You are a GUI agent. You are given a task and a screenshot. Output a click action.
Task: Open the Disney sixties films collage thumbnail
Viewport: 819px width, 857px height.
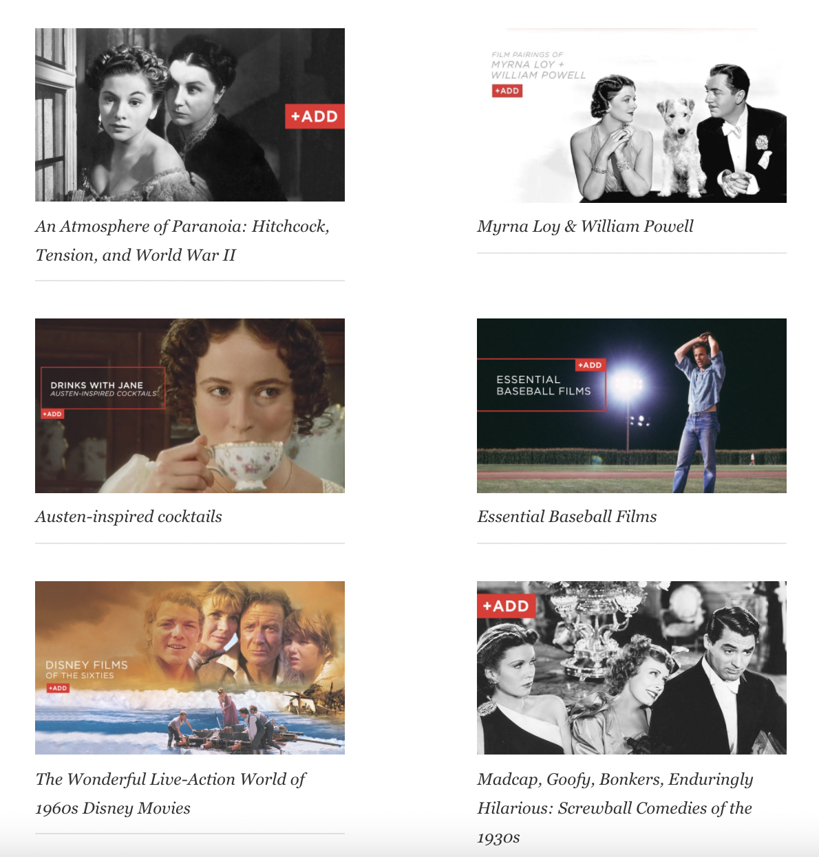point(190,668)
